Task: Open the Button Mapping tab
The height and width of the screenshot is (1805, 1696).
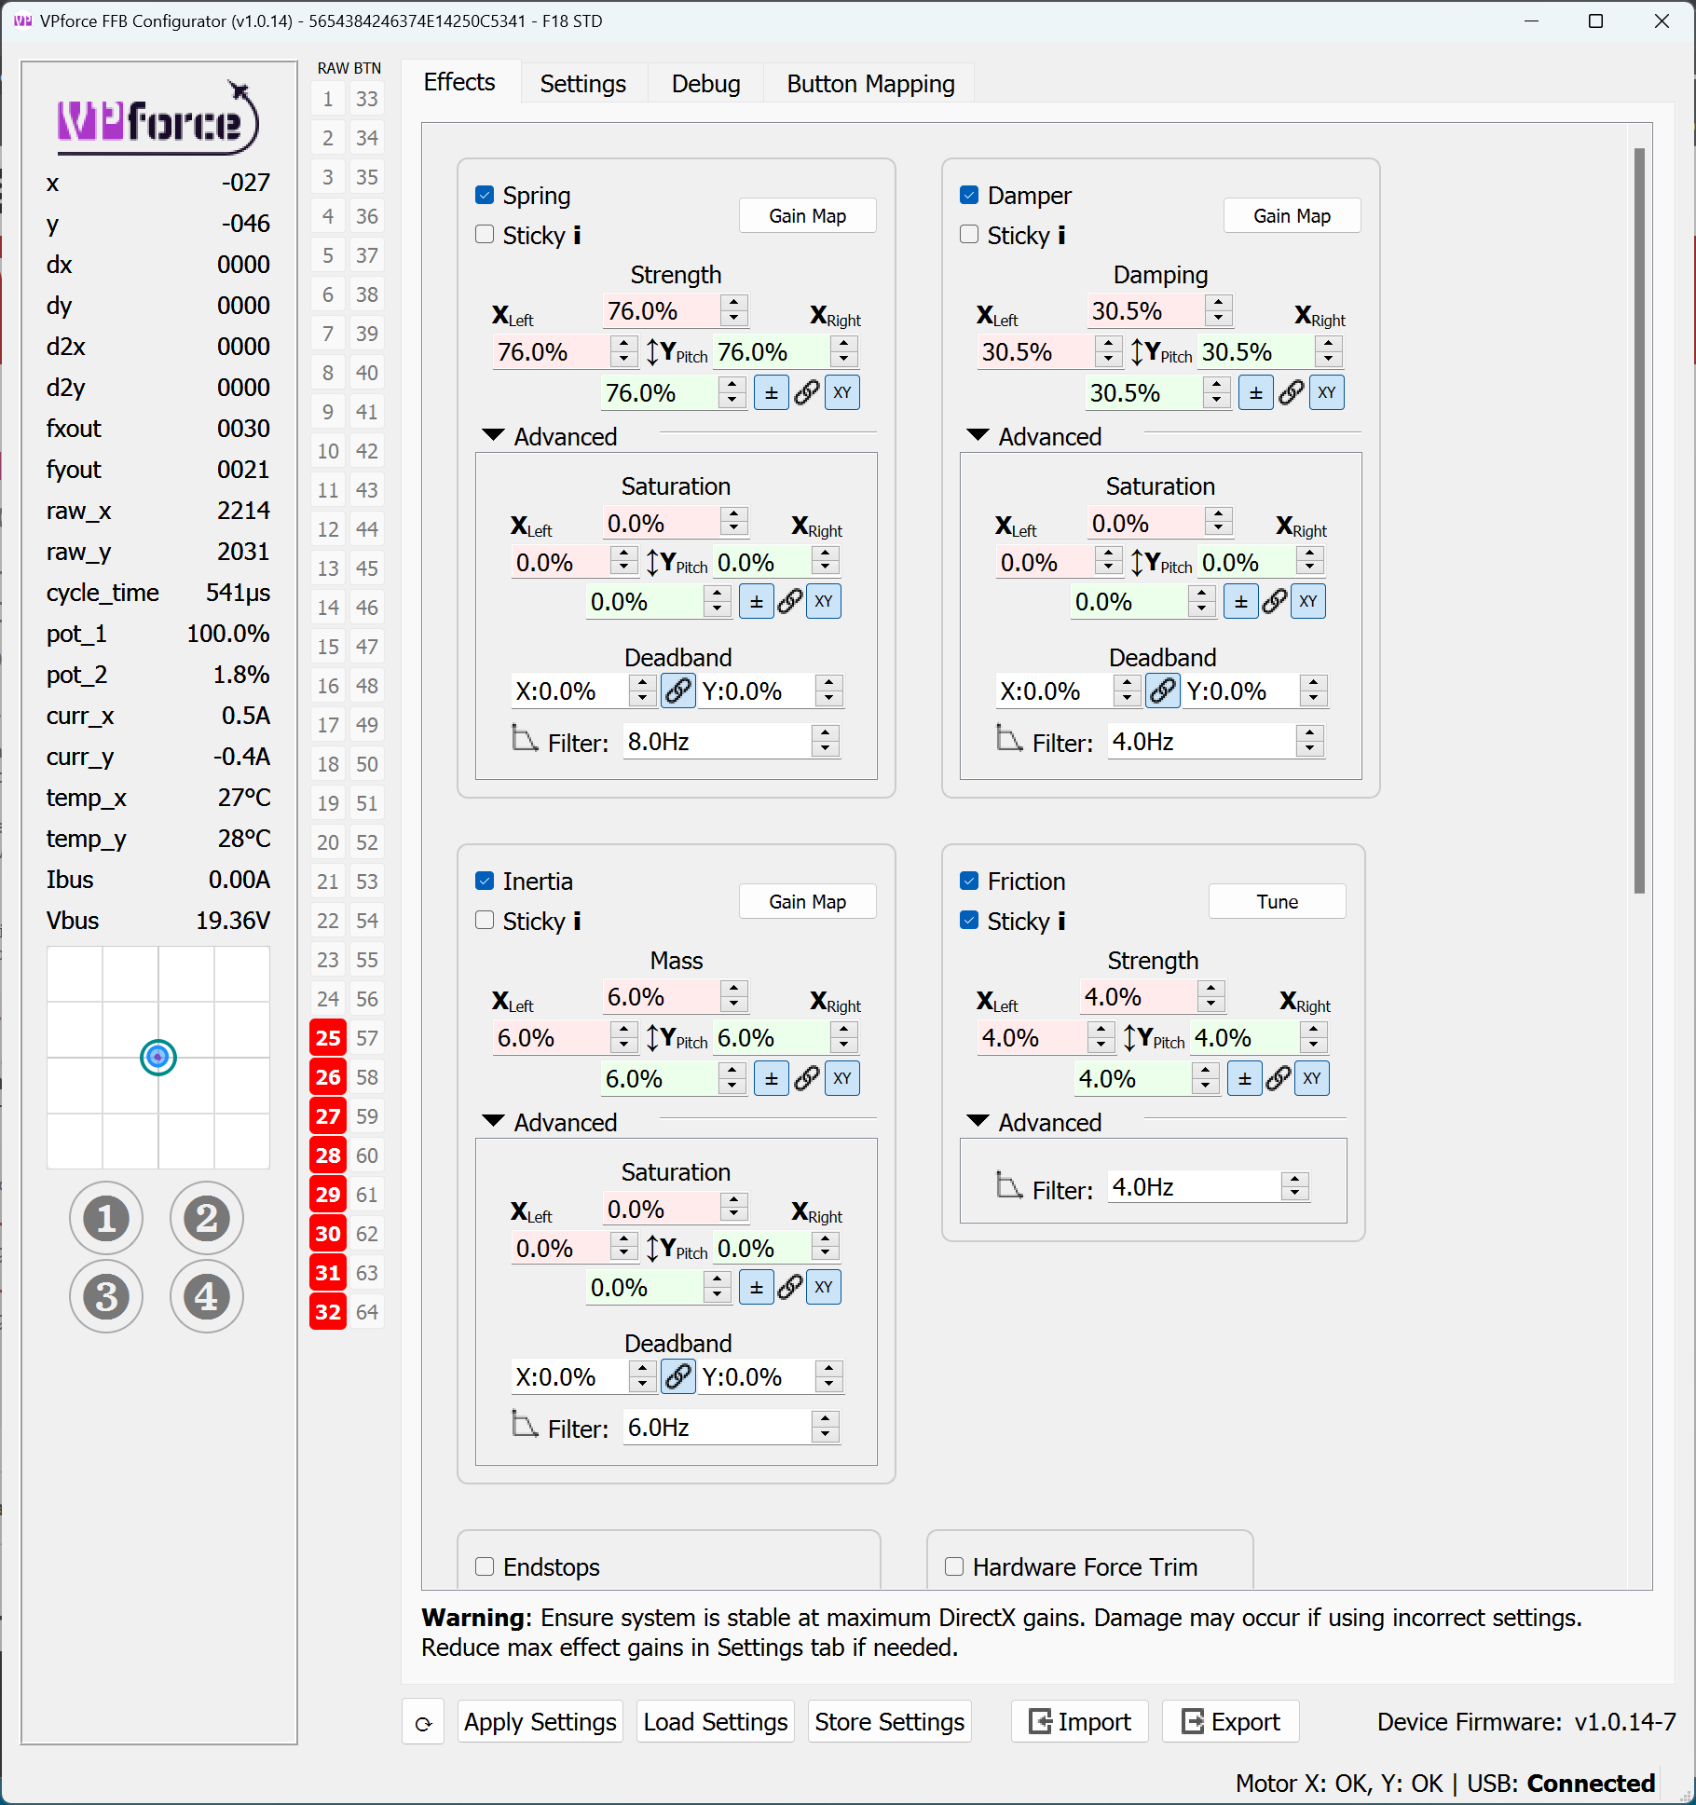Action: coord(870,84)
